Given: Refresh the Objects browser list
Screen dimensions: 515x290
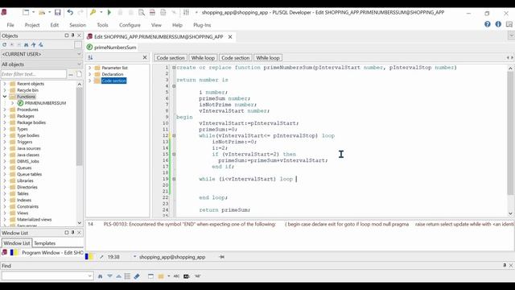Looking at the screenshot, I should pyautogui.click(x=4, y=45).
